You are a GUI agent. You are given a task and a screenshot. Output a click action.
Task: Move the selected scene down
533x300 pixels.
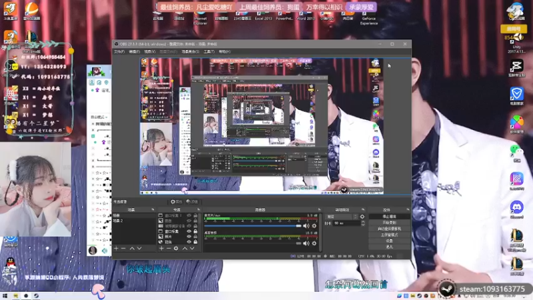[139, 249]
